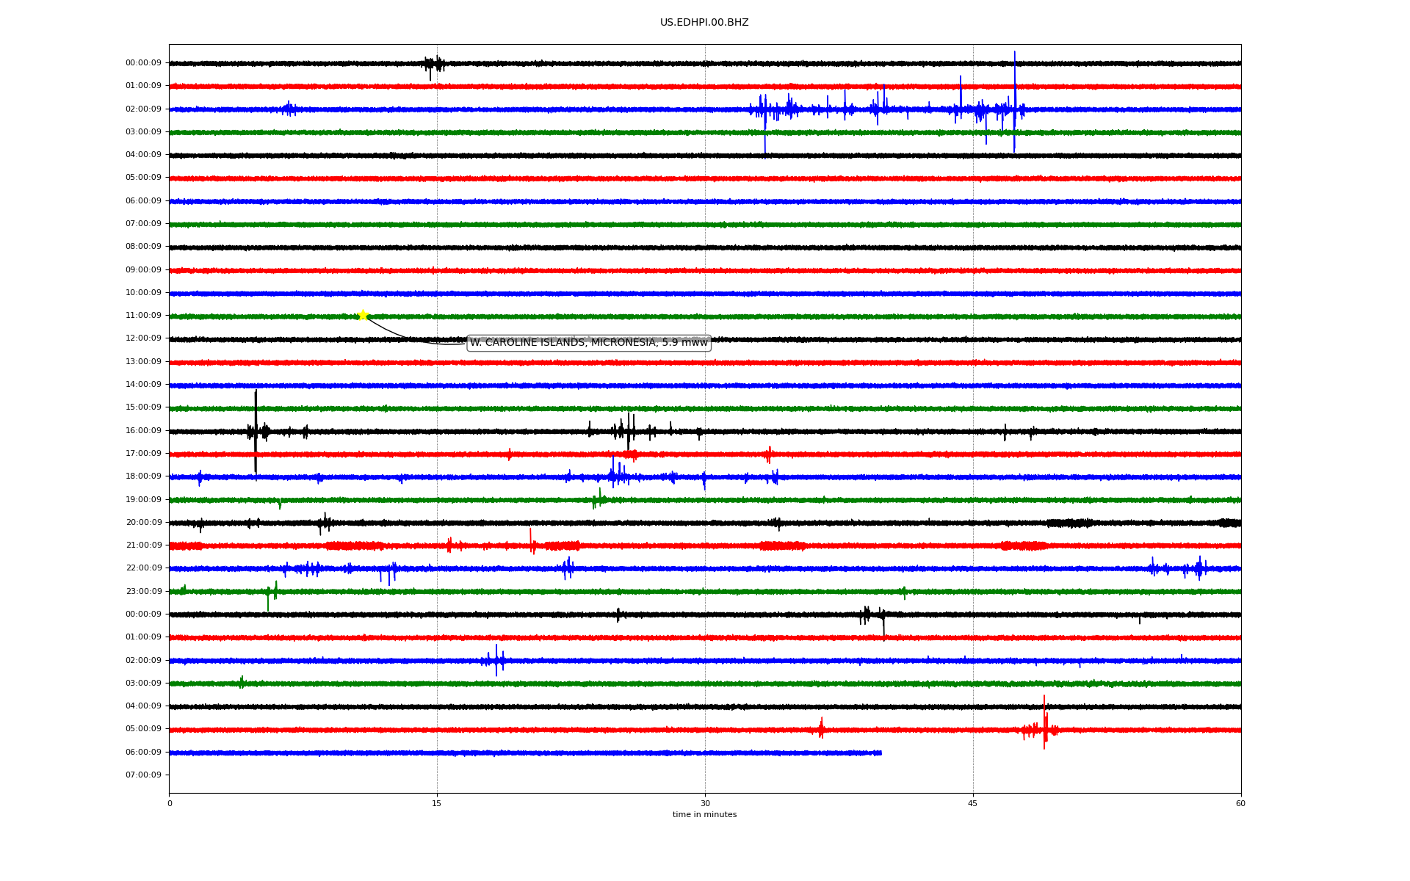Click the blue burst on second 02:00:09 trace
The height and width of the screenshot is (881, 1410).
click(496, 660)
